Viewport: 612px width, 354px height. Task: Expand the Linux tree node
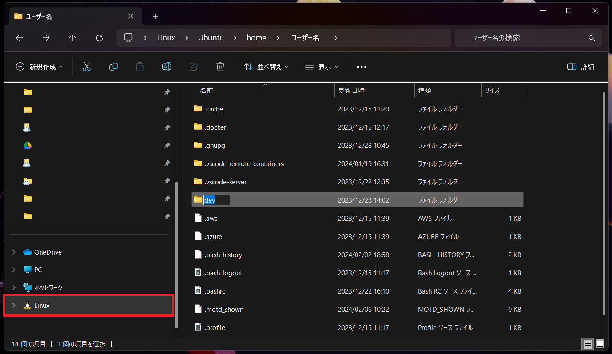pos(14,306)
